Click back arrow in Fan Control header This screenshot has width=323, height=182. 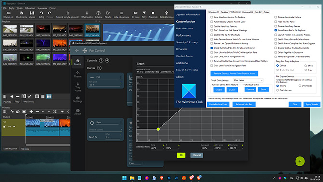(x=77, y=50)
